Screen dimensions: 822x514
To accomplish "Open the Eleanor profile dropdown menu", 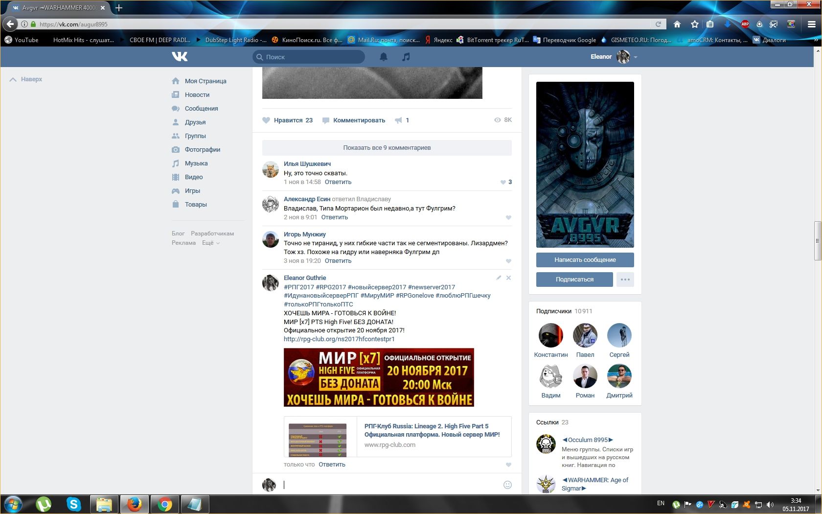I will 635,57.
